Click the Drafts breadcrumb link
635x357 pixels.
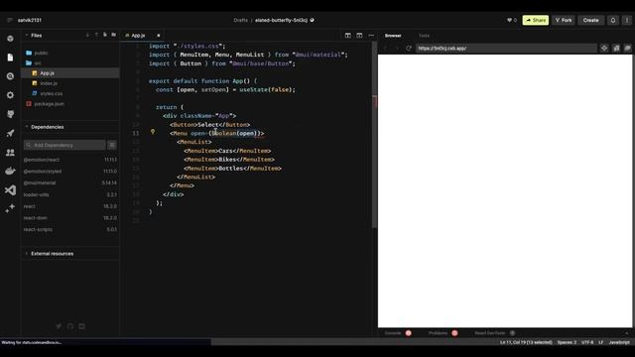[240, 20]
